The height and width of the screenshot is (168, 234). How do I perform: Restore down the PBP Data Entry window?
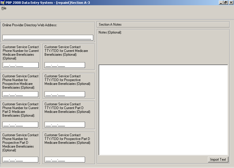coord(226,3)
